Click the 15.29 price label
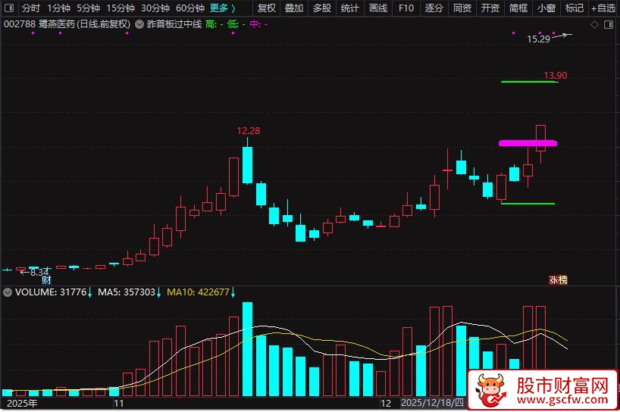The image size is (620, 412). [x=539, y=39]
